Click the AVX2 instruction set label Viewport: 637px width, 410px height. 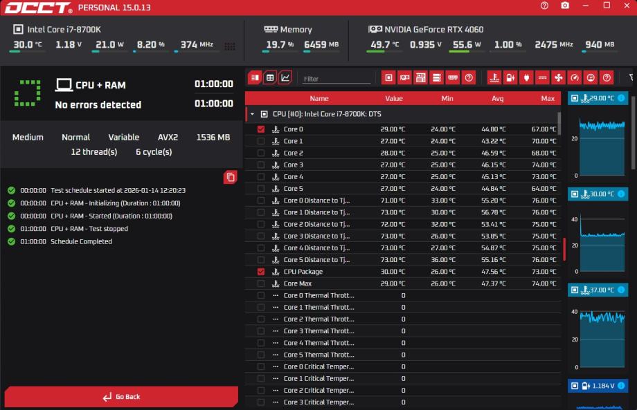(168, 137)
